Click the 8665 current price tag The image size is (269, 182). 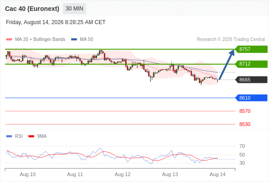tap(251, 80)
